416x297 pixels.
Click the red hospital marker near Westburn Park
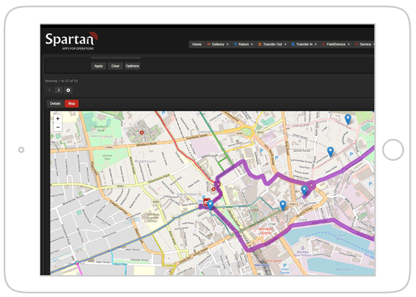tap(142, 132)
